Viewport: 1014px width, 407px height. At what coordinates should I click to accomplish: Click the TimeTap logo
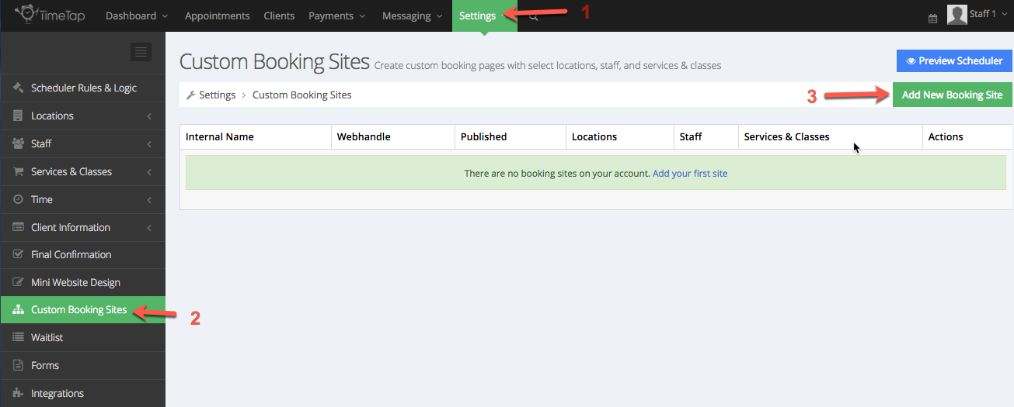[x=50, y=15]
